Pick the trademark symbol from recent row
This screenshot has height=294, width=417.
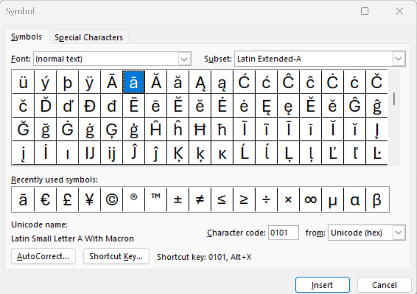156,200
